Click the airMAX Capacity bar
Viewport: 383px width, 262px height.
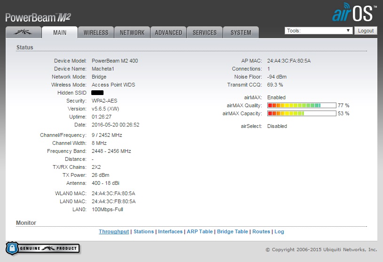click(x=302, y=113)
